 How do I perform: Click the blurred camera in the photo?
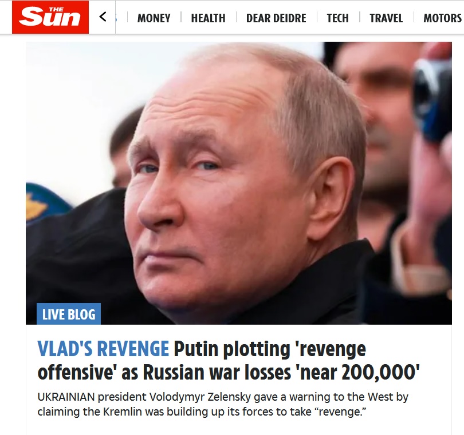[432, 99]
